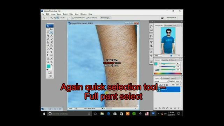Select the Brush tool in toolbox
224x126 pixels.
click(51, 39)
